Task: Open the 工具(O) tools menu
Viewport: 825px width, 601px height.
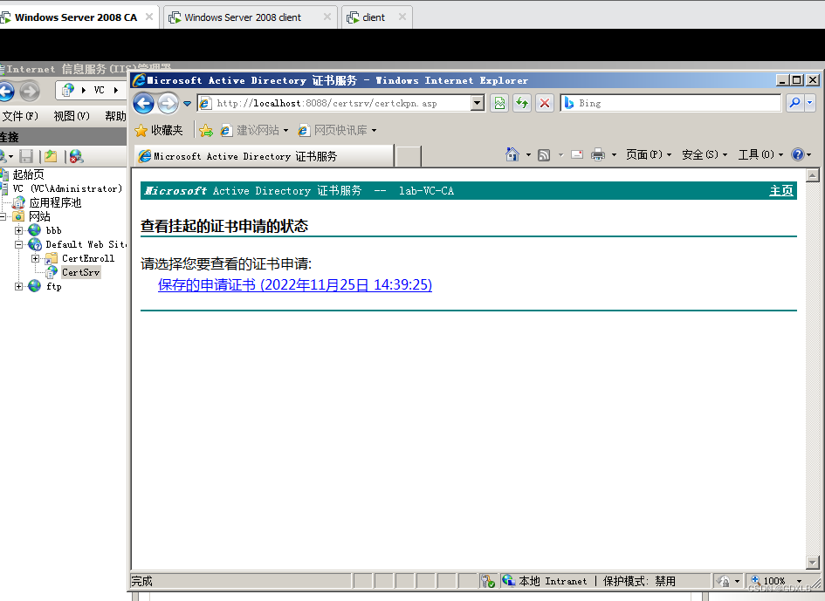Action: coord(760,154)
